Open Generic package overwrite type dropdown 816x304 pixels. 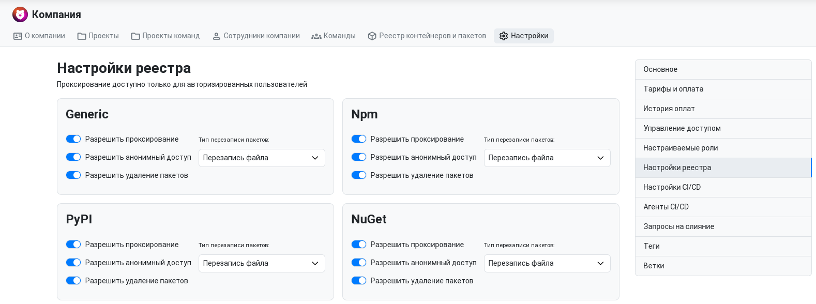pyautogui.click(x=262, y=158)
